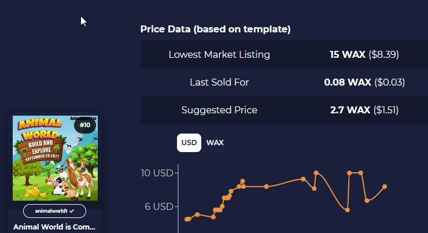Click the 2.7 WAX ($1.51) suggested price
This screenshot has width=428, height=233.
pyautogui.click(x=364, y=110)
